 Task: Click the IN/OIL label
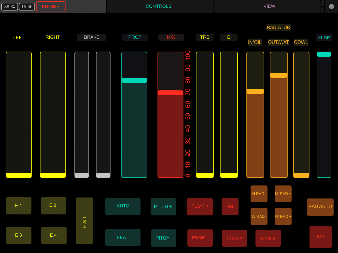[255, 42]
